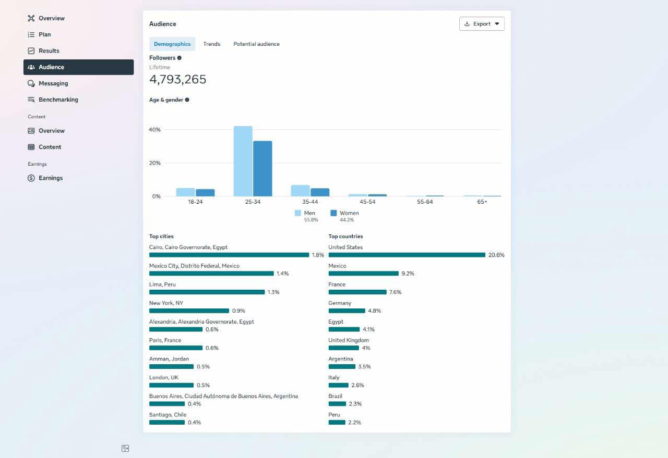Open the Benchmarking icon
The width and height of the screenshot is (668, 458).
pos(31,100)
